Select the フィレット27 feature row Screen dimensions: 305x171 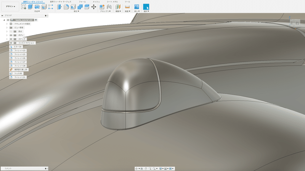click(18, 62)
